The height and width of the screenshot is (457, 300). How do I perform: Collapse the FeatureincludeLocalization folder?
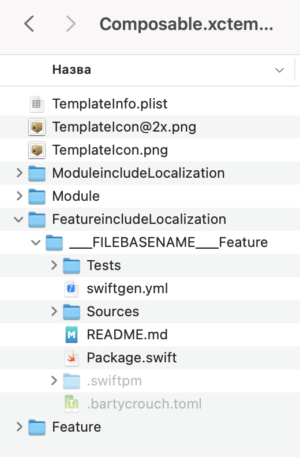18,219
